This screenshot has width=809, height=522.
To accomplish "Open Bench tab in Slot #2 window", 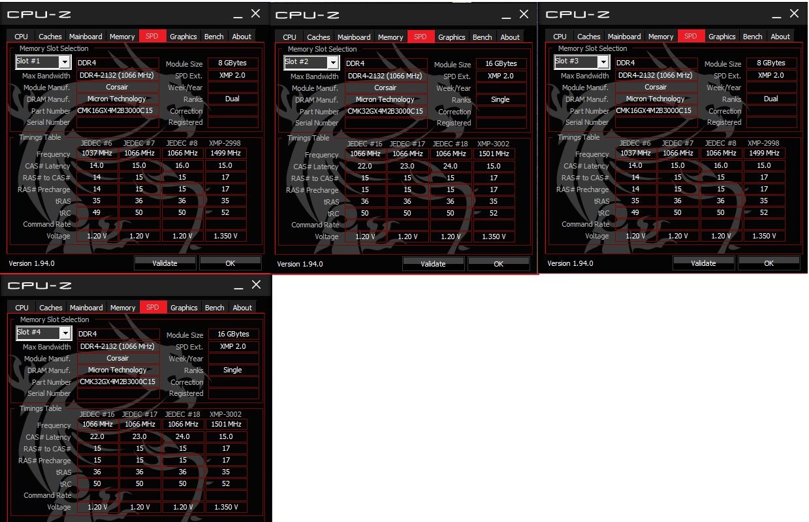I will point(483,37).
